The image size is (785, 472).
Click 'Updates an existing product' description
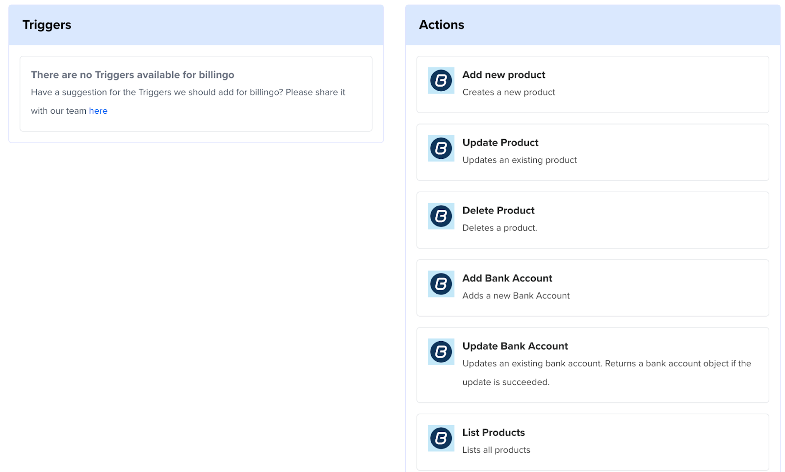(x=519, y=160)
